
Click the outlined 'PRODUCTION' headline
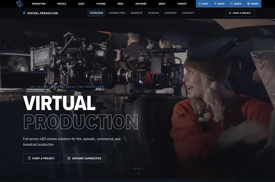click(x=81, y=122)
